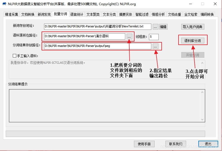The width and height of the screenshot is (222, 151).
Task: Open the 全文检索 tab
Action: (191, 14)
